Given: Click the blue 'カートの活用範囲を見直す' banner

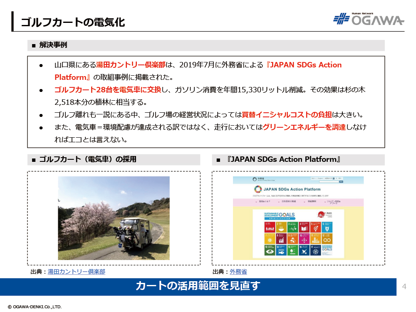Looking at the screenshot, I should (x=198, y=286).
